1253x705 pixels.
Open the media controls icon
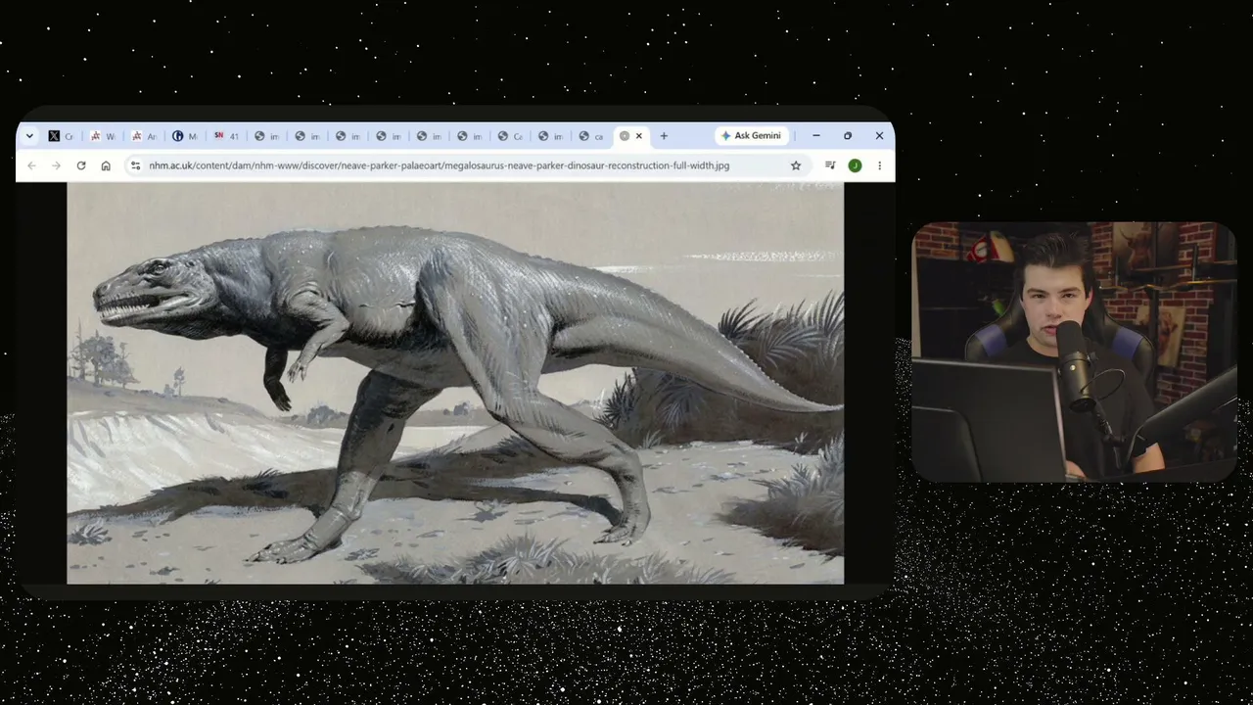pos(830,165)
